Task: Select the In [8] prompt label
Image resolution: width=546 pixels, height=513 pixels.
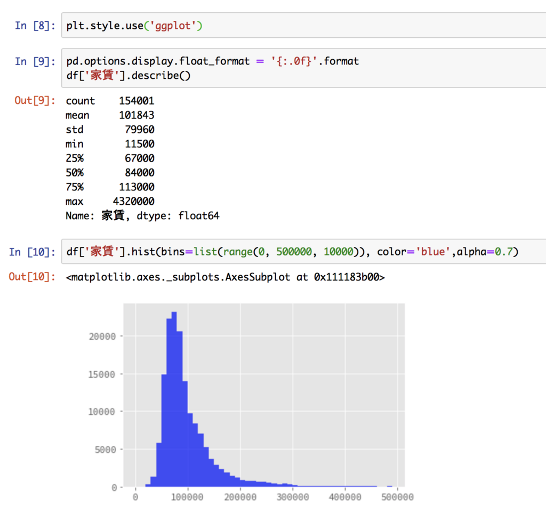Action: [x=35, y=26]
